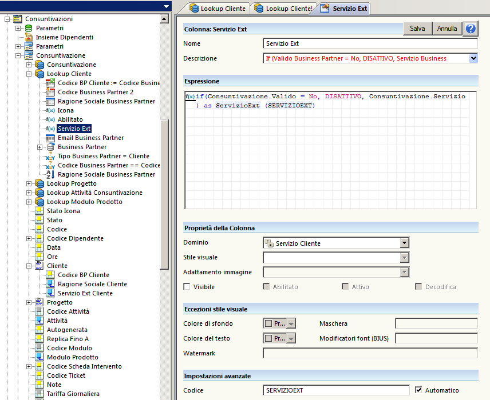Click the Codice SERVIZIOEXT field
The width and height of the screenshot is (490, 400).
point(336,390)
